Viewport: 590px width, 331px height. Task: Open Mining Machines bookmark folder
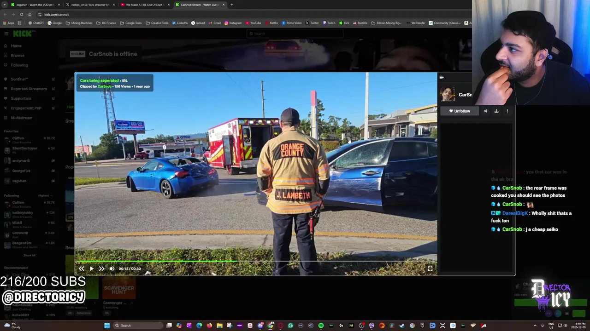[79, 23]
